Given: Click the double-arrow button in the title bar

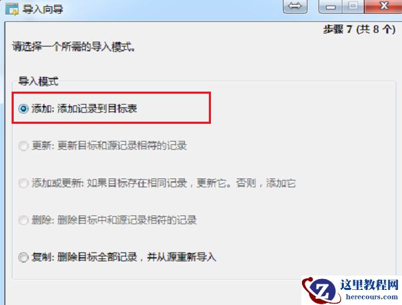Looking at the screenshot, I should (295, 6).
